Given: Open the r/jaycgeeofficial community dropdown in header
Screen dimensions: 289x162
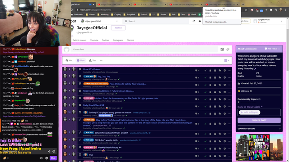Looking at the screenshot, I should point(117,21).
